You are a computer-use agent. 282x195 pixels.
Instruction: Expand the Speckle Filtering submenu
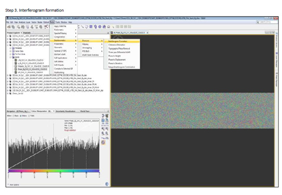click(x=63, y=33)
